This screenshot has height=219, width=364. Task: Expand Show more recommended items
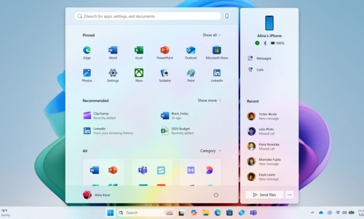tap(210, 100)
